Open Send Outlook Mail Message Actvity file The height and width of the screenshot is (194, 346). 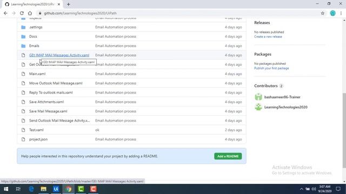pos(59,121)
